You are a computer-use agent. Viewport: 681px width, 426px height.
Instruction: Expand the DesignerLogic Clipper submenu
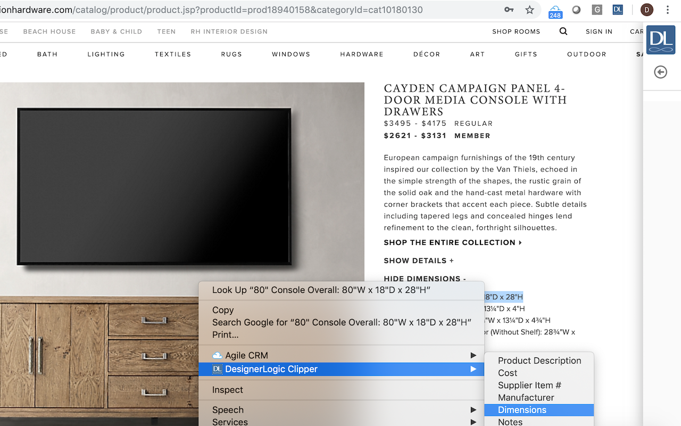(x=341, y=369)
